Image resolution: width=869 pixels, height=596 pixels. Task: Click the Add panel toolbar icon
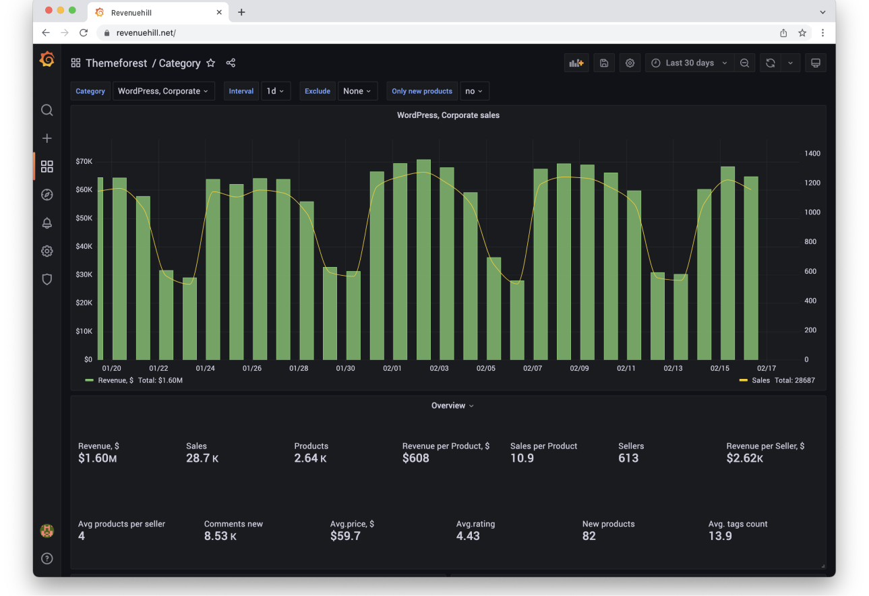coord(576,63)
